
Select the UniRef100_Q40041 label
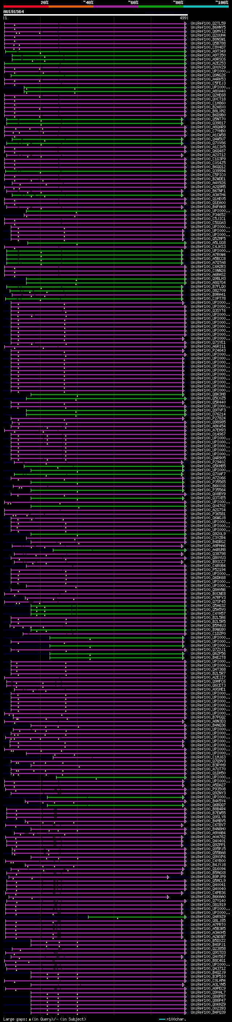[208, 885]
